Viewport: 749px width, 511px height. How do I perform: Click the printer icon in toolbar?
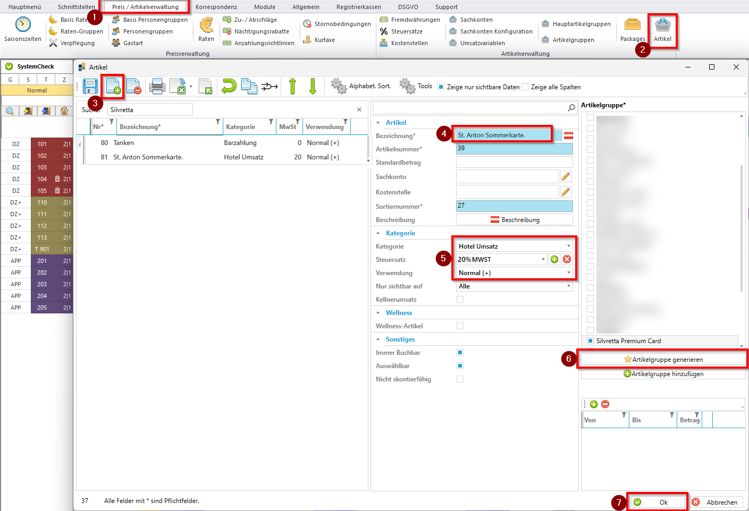click(x=157, y=86)
